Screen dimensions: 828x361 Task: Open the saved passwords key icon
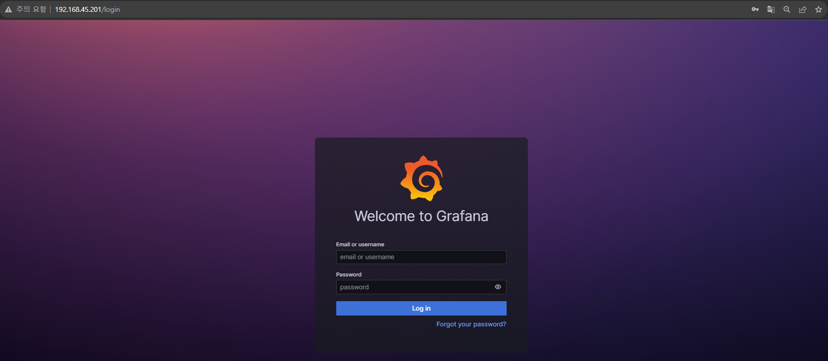pyautogui.click(x=755, y=9)
